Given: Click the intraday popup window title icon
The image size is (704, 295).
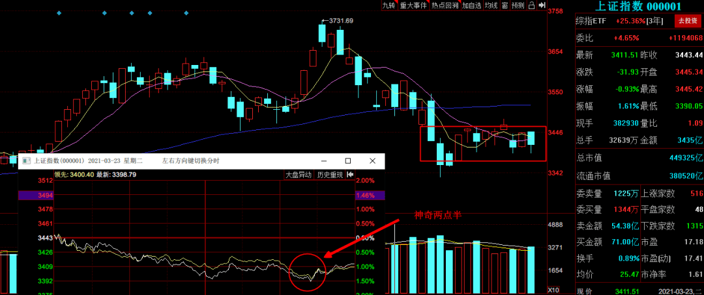Looking at the screenshot, I should [25, 160].
